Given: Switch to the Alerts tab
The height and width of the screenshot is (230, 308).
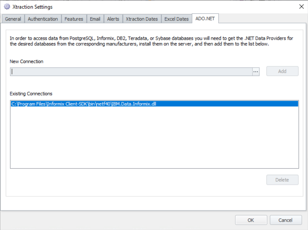Looking at the screenshot, I should 113,19.
